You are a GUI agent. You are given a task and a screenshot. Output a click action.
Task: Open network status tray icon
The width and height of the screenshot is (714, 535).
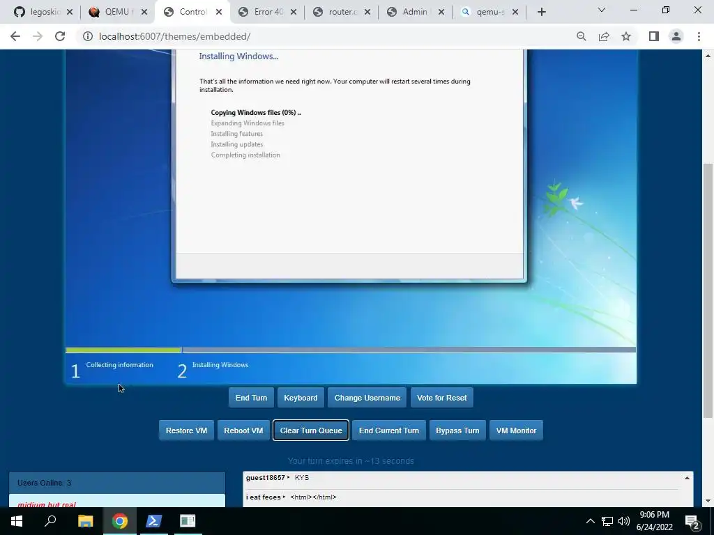tap(607, 521)
